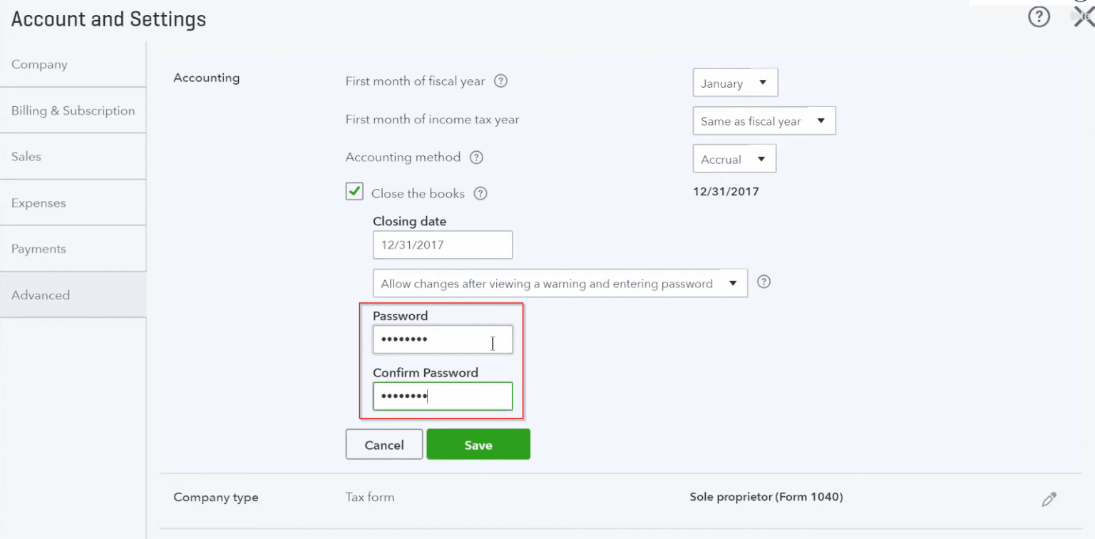Image resolution: width=1095 pixels, height=539 pixels.
Task: Open the Accrual accounting method dropdown
Action: [x=734, y=158]
